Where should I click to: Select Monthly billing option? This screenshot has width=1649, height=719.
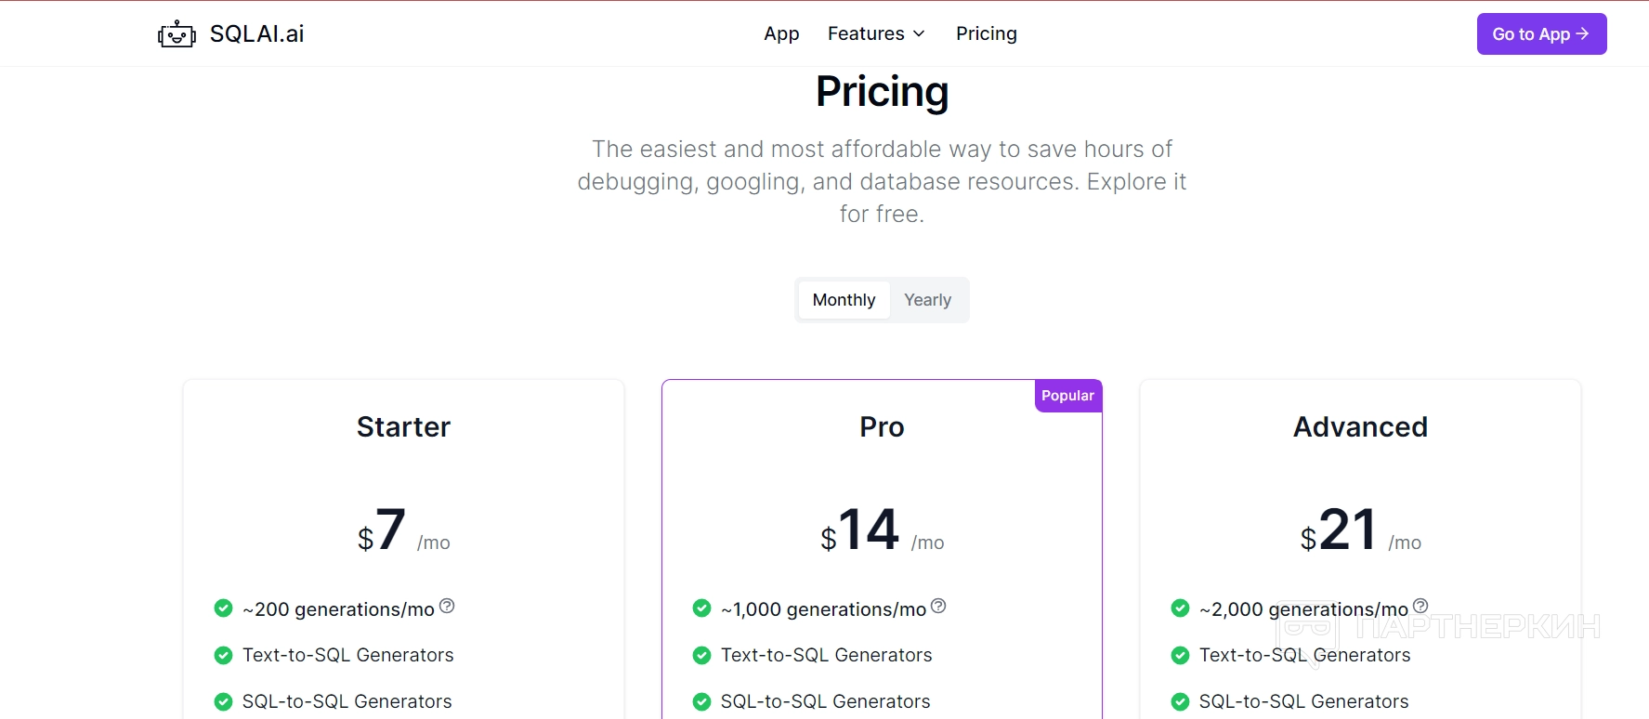point(844,300)
